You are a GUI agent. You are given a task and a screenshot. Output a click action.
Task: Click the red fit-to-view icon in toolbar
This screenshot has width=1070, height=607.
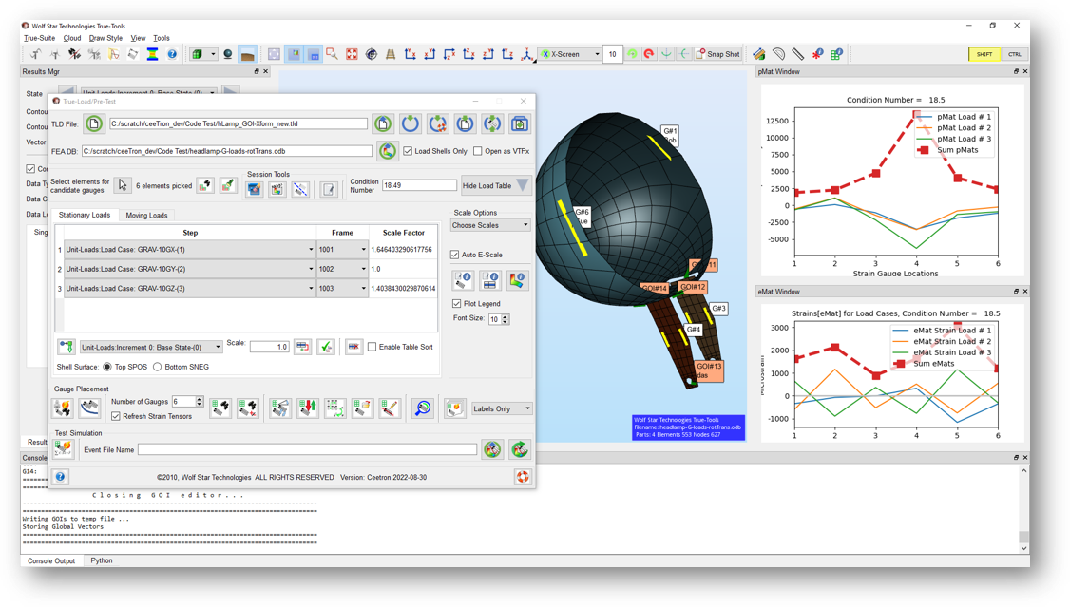pos(353,54)
